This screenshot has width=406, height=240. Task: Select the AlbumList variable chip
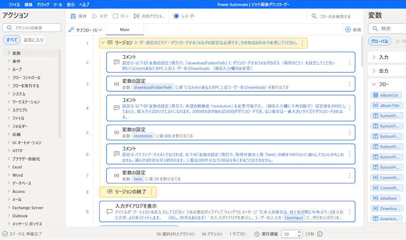click(x=386, y=95)
